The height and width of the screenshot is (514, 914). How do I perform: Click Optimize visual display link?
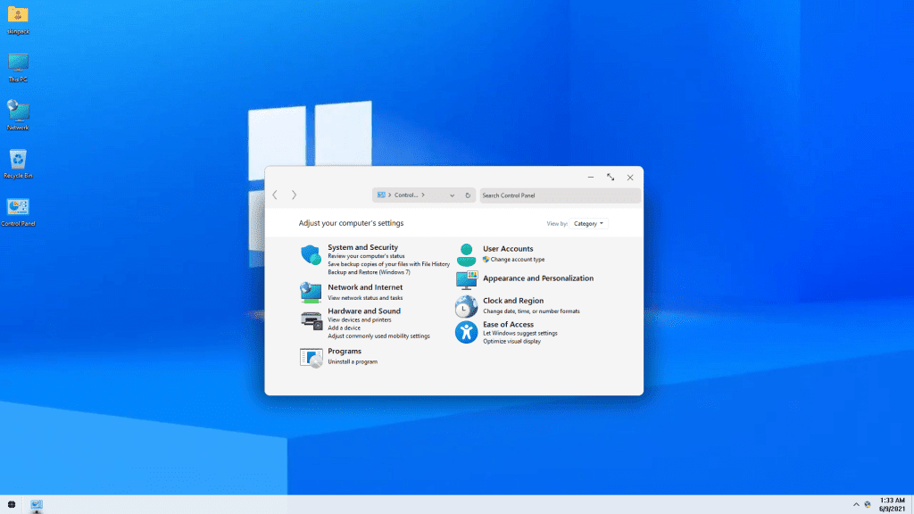coord(511,342)
